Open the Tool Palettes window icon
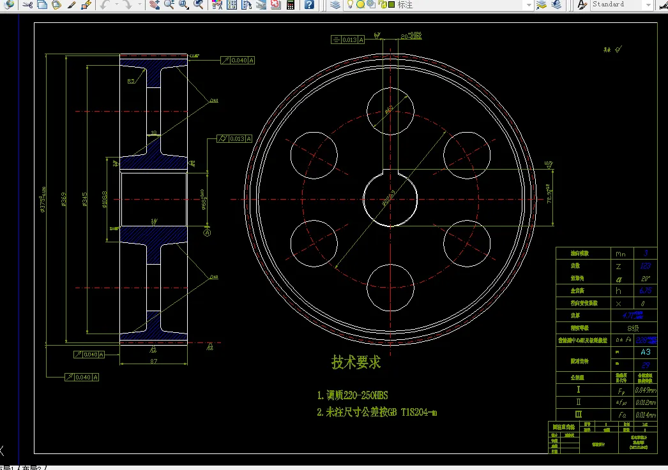The width and height of the screenshot is (668, 470). point(247,4)
